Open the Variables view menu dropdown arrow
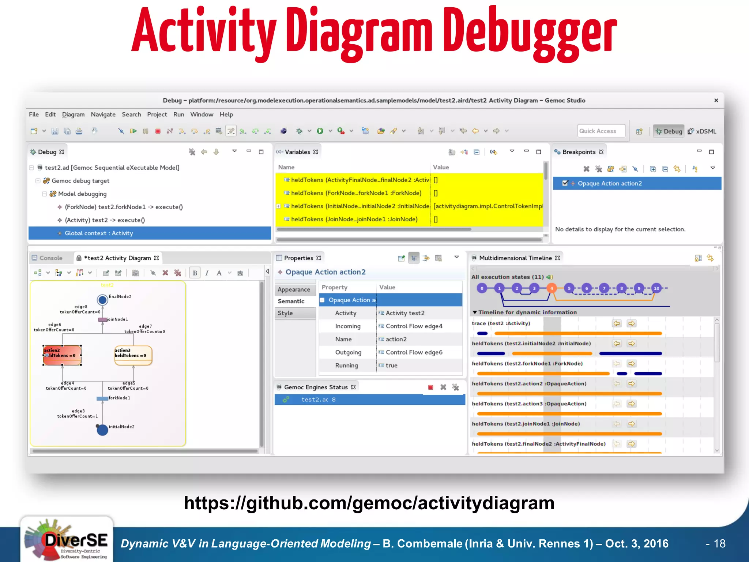The height and width of the screenshot is (562, 749). click(512, 151)
